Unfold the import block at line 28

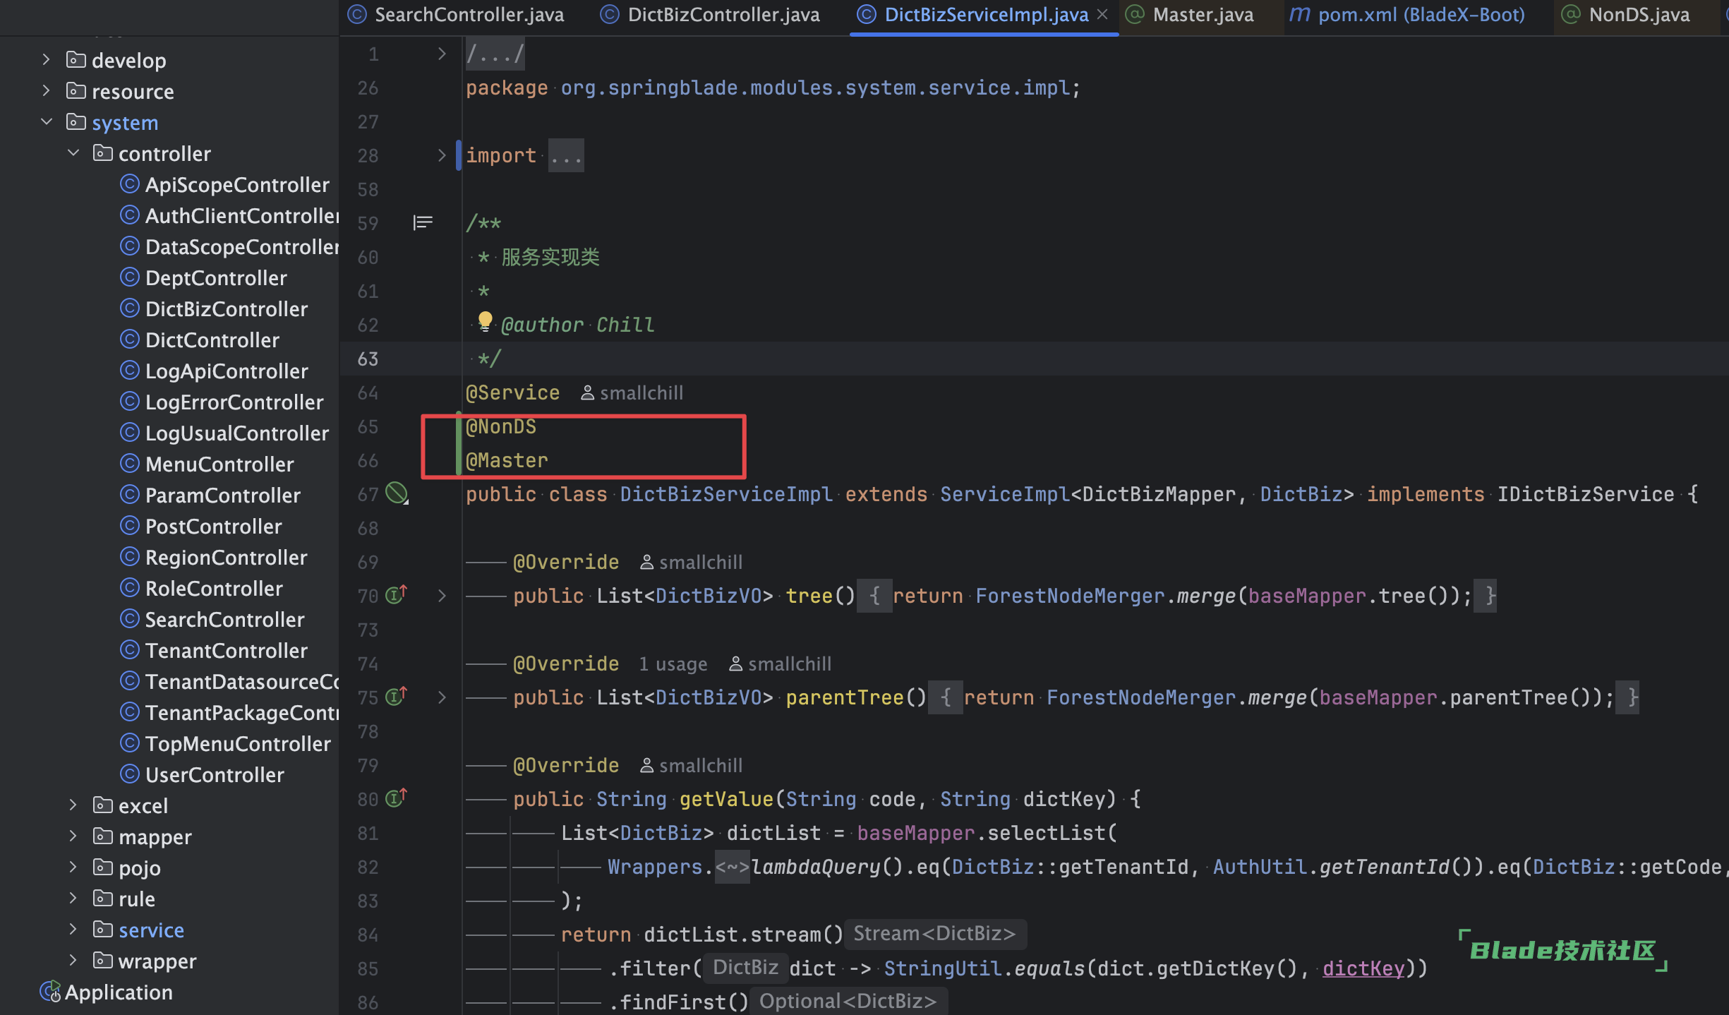coord(442,155)
